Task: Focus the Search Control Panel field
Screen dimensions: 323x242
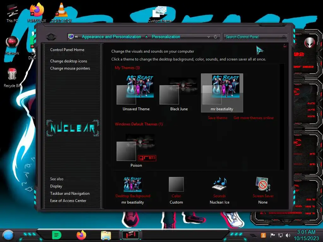Action: pos(255,37)
